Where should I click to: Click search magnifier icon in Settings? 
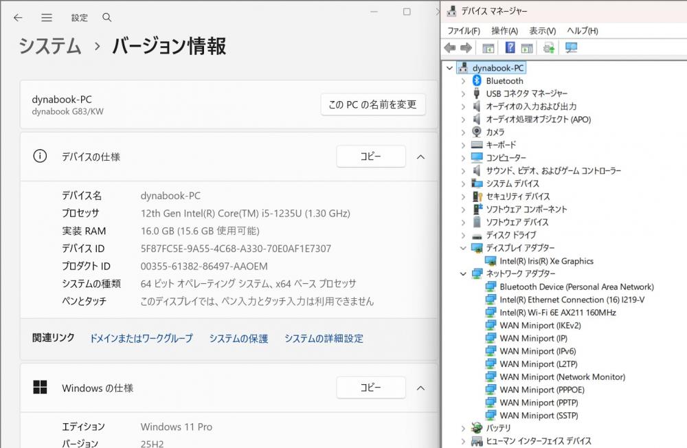[106, 18]
